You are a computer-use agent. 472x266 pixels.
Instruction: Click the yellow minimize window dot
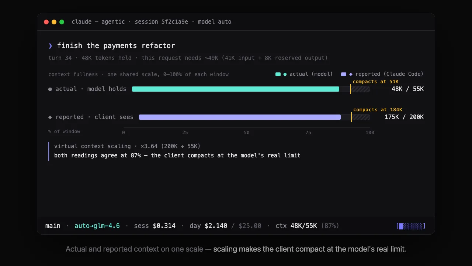pos(54,22)
